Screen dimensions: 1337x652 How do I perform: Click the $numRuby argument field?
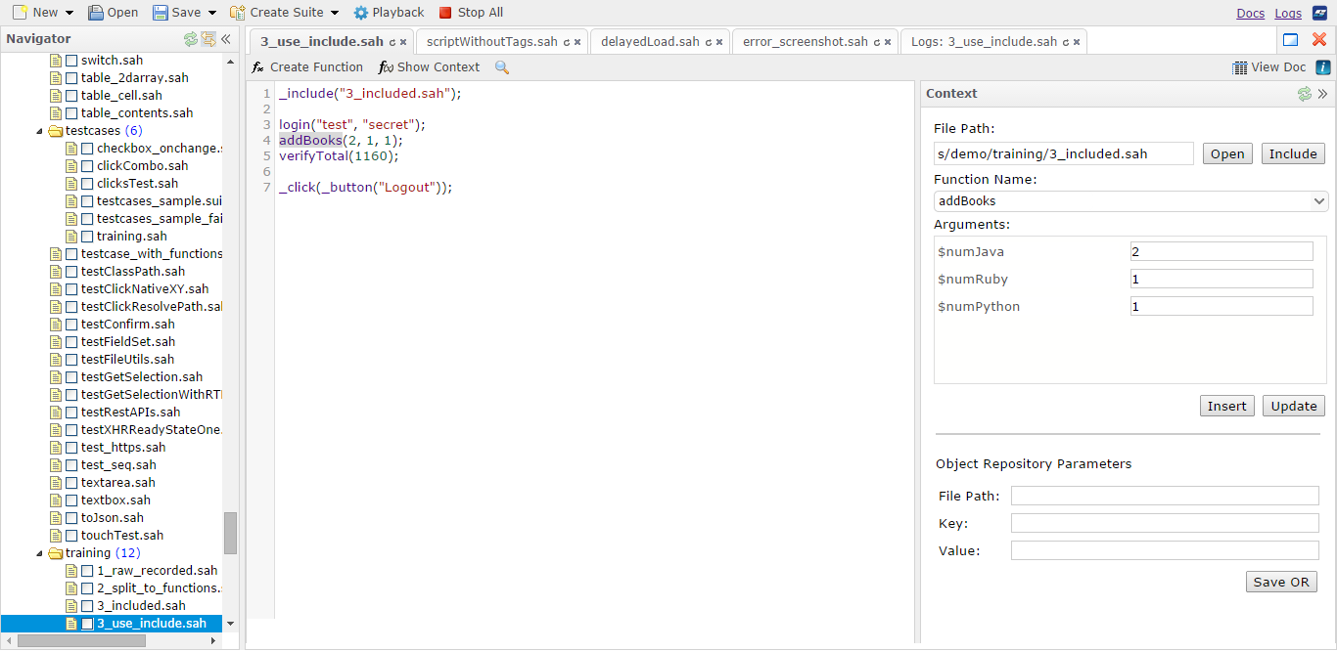1221,280
